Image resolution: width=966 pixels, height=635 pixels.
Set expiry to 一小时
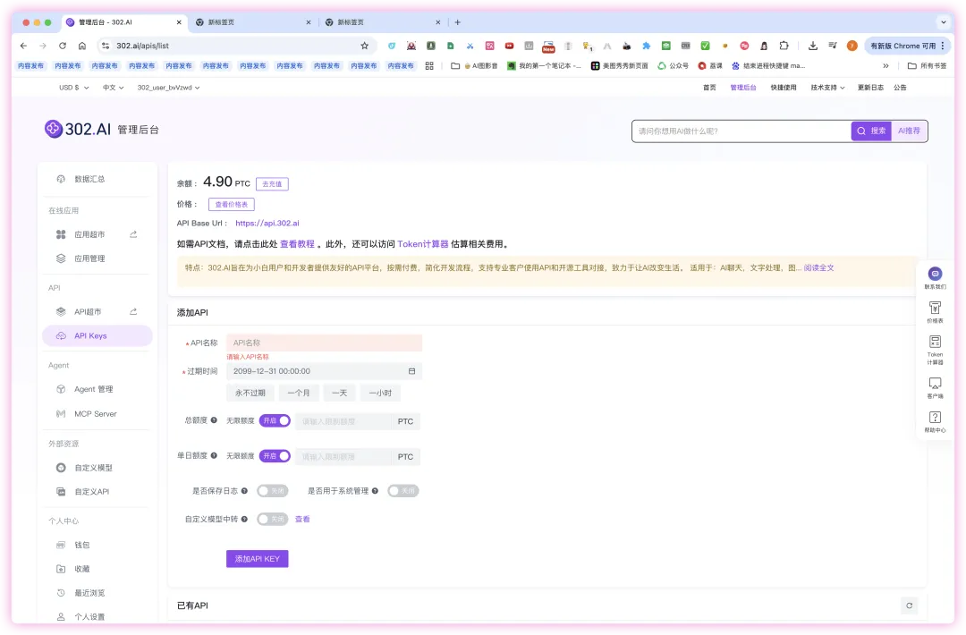(x=380, y=393)
